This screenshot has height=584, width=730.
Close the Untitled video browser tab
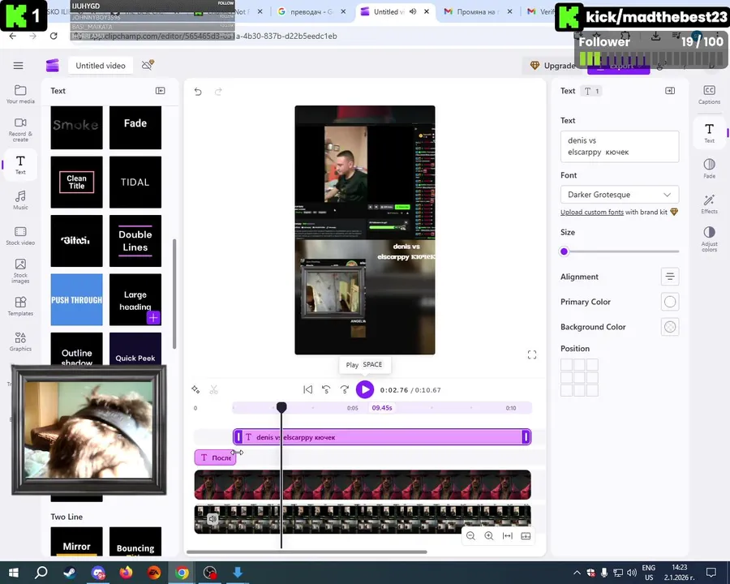click(427, 11)
